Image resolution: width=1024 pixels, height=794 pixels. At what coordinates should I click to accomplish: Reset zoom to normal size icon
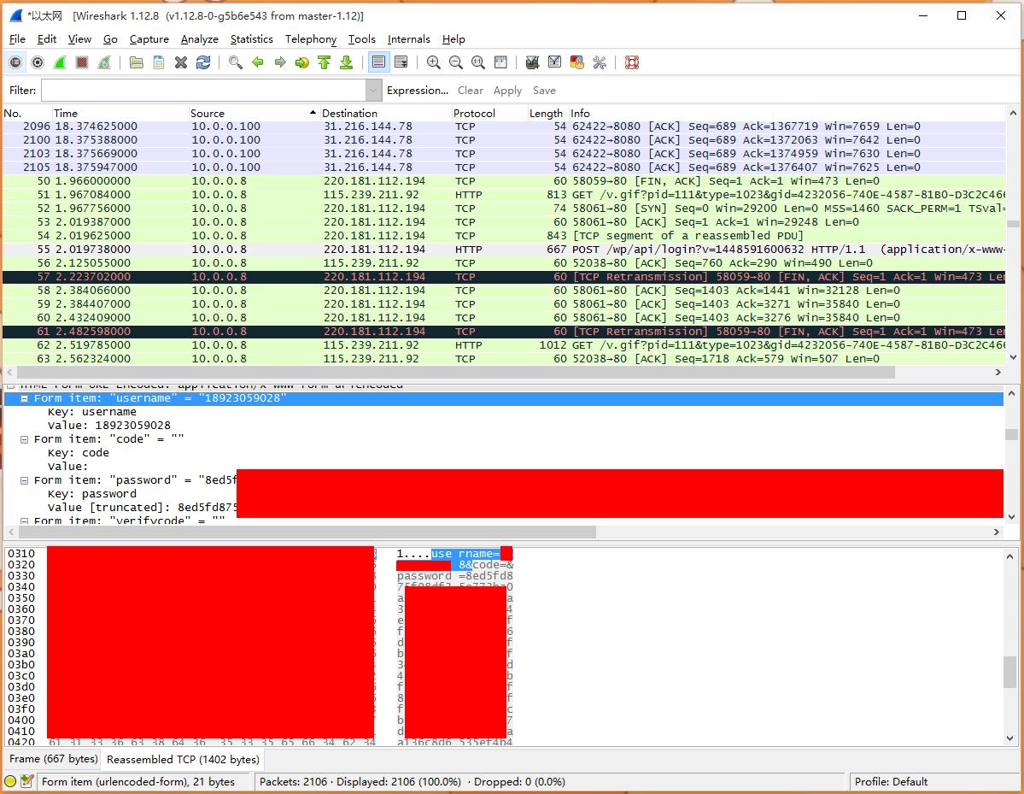click(478, 62)
